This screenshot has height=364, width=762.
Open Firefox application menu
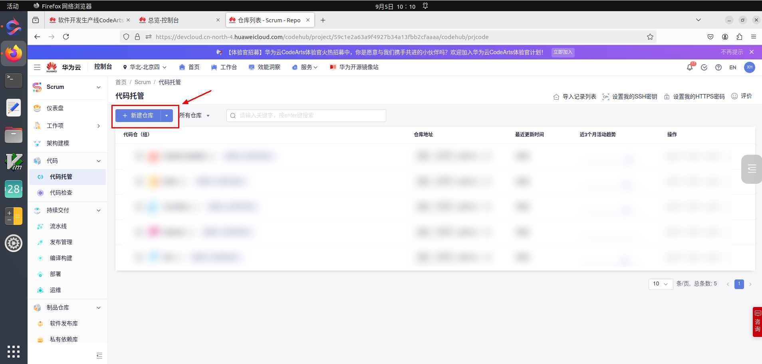tap(754, 37)
